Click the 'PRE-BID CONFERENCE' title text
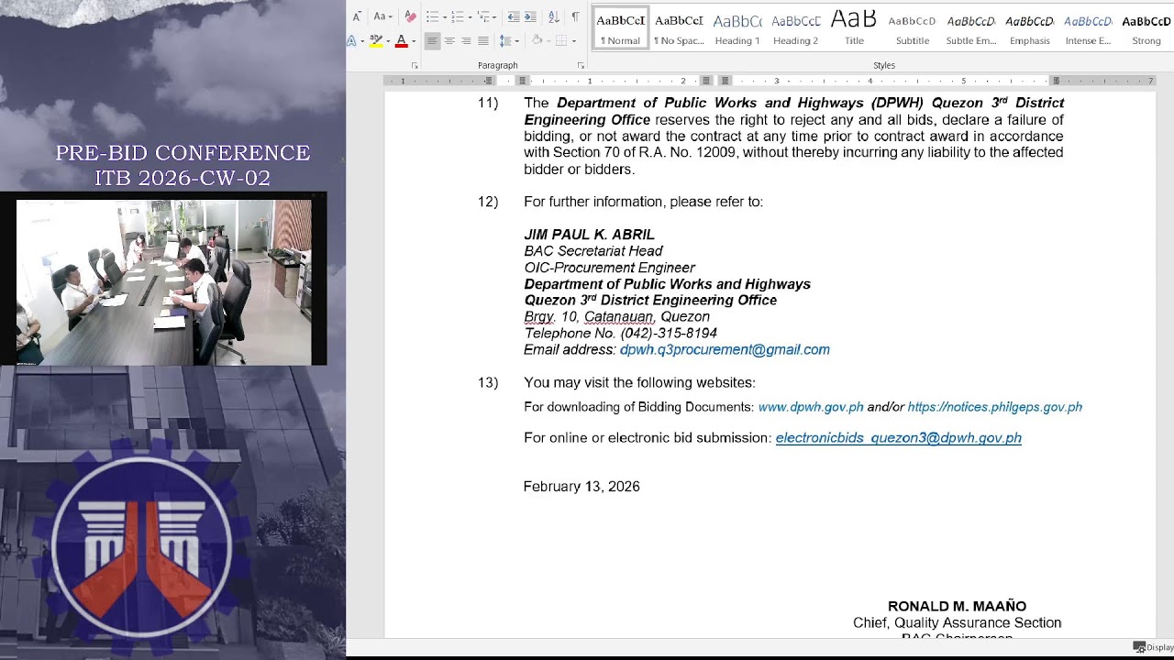This screenshot has height=660, width=1174. pos(183,153)
